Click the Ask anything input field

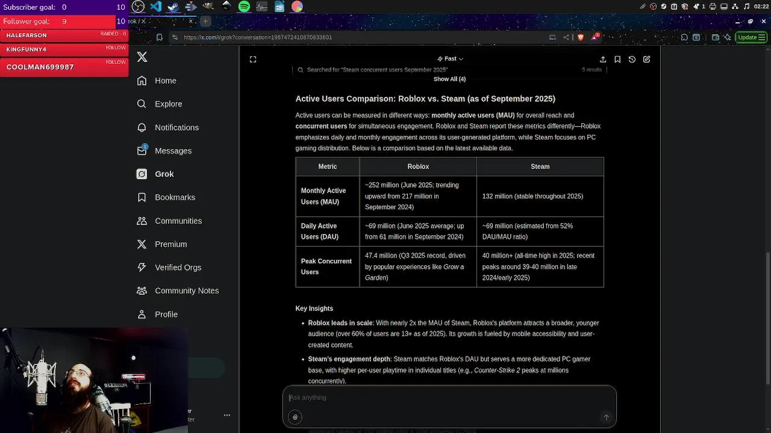pos(449,398)
